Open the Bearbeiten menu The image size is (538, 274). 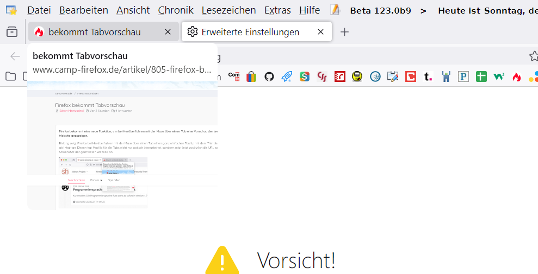point(84,10)
